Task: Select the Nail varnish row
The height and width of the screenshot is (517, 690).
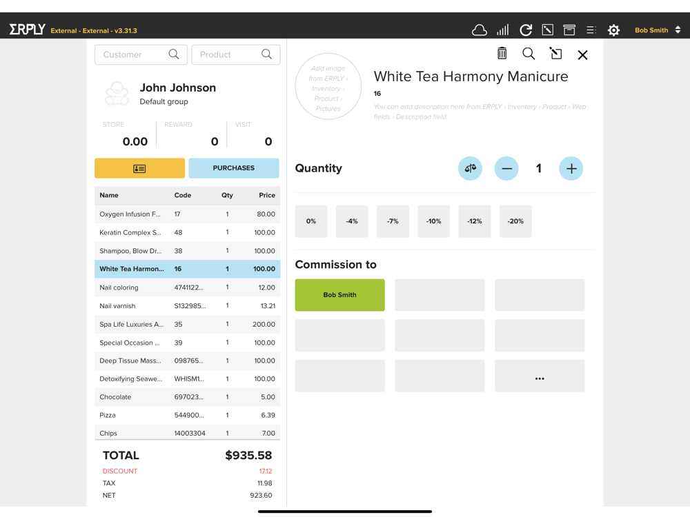Action: click(188, 306)
